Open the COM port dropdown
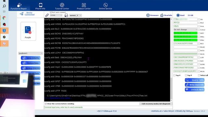Screen dimensions: 208x117 coord(56,15)
